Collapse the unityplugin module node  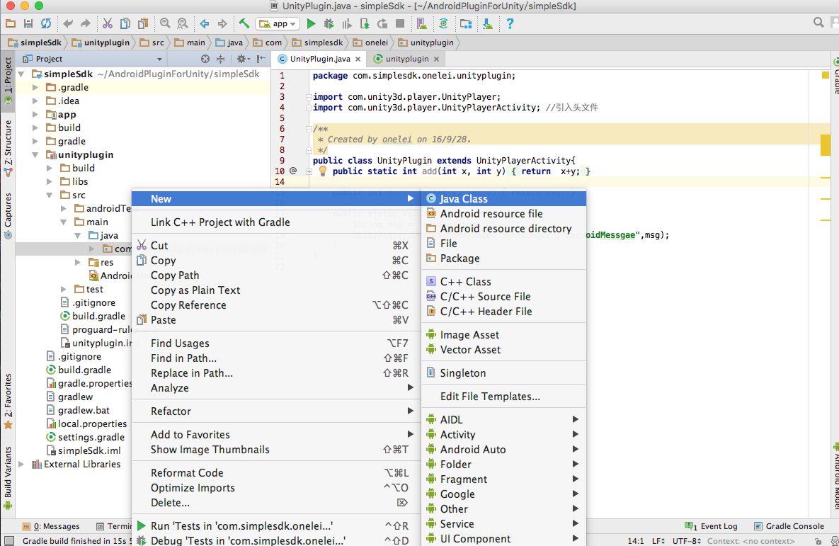tap(35, 154)
